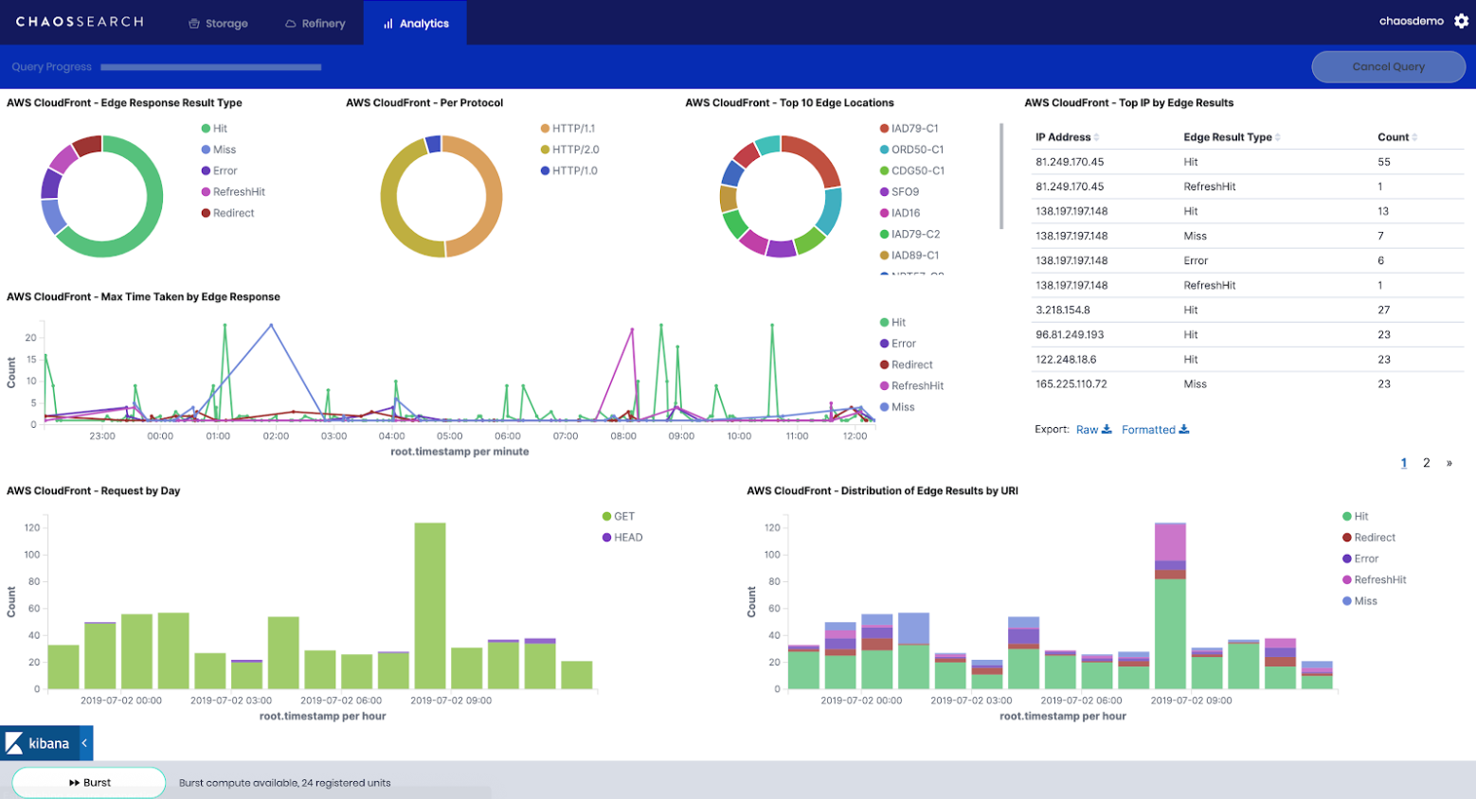
Task: Click the "Burst compute available, 24 registered units" status
Action: coord(285,783)
